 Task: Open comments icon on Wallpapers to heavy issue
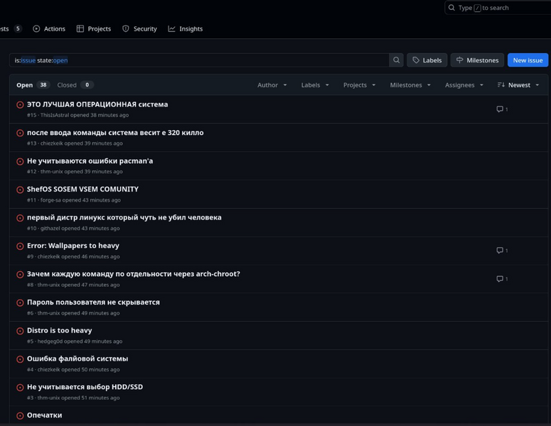coord(500,251)
